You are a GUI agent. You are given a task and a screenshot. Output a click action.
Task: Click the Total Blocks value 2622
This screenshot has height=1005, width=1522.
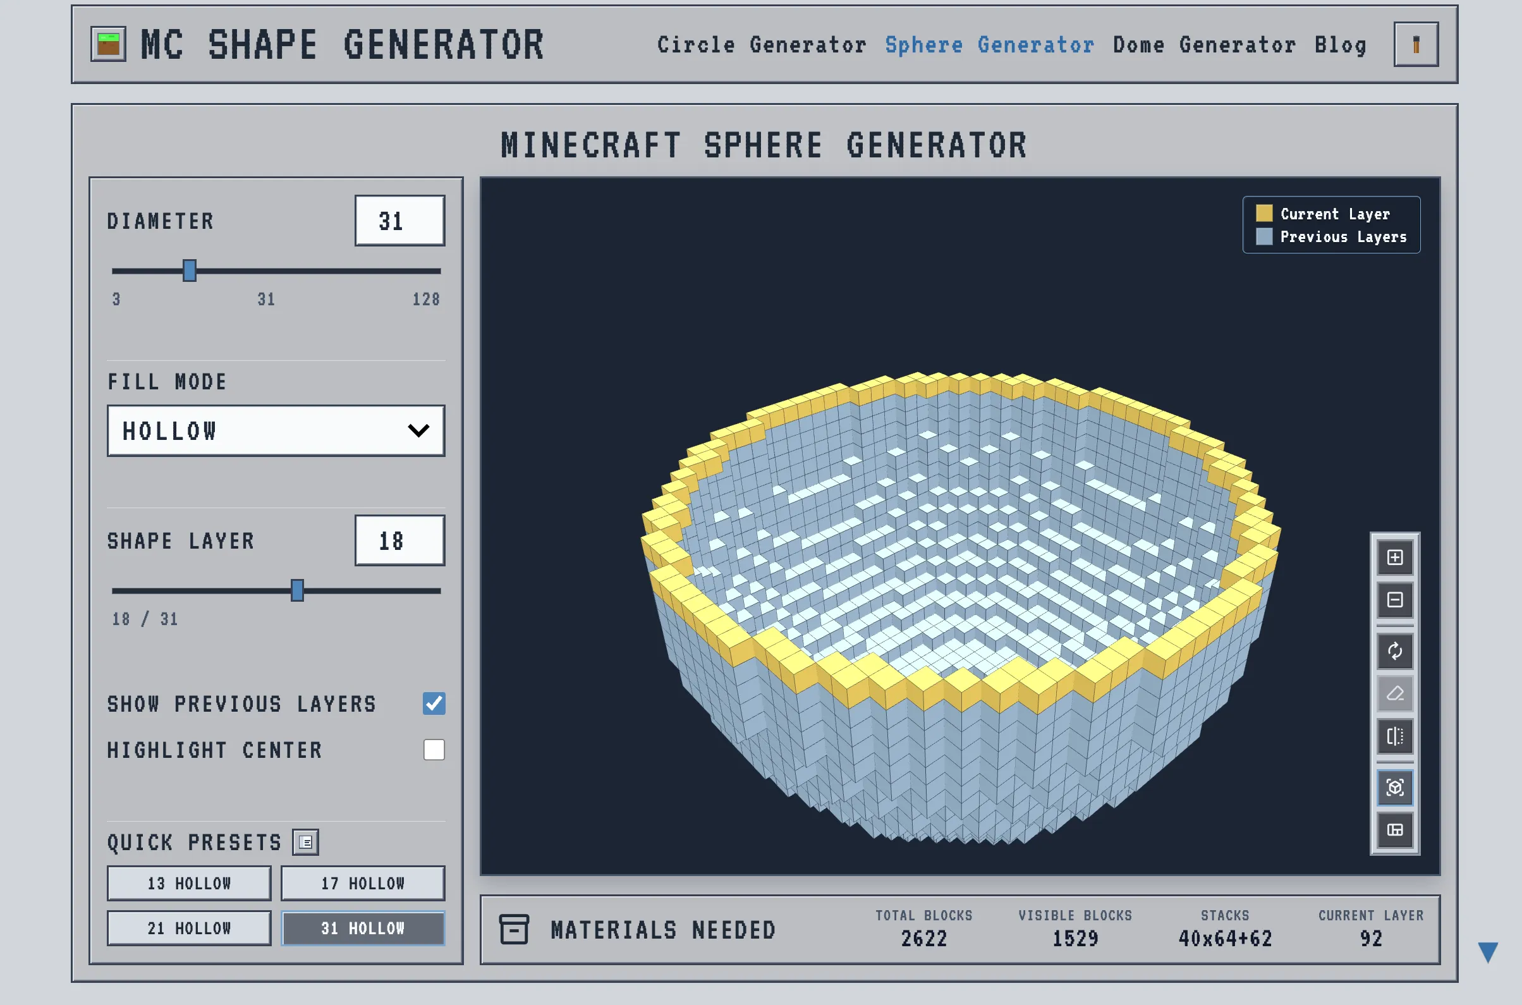pyautogui.click(x=923, y=939)
